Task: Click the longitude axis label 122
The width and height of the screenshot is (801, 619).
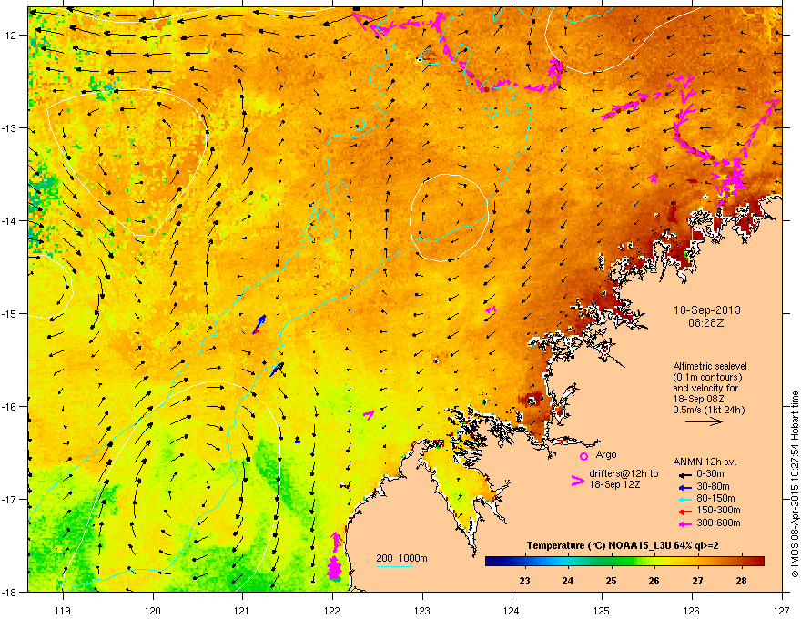Action: click(x=332, y=610)
